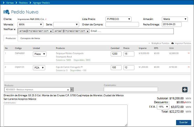
Task: Click Agregar Pedido breadcrumb
Action: coord(41,3)
